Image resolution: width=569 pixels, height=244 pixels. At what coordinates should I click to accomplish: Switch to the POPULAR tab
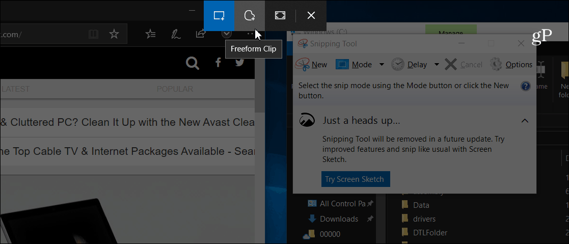pos(175,89)
